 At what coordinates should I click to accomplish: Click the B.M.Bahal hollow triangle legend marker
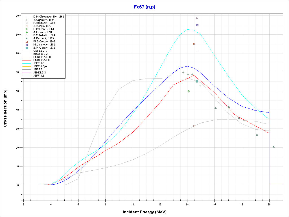[27, 35]
